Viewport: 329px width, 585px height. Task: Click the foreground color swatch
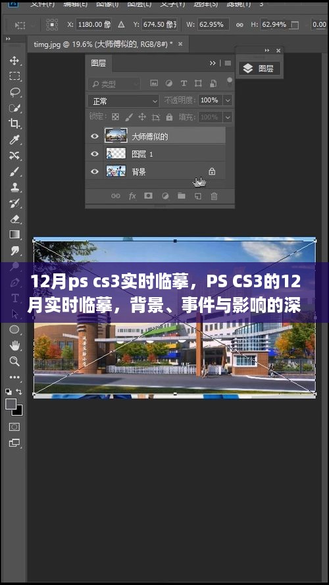[x=11, y=404]
